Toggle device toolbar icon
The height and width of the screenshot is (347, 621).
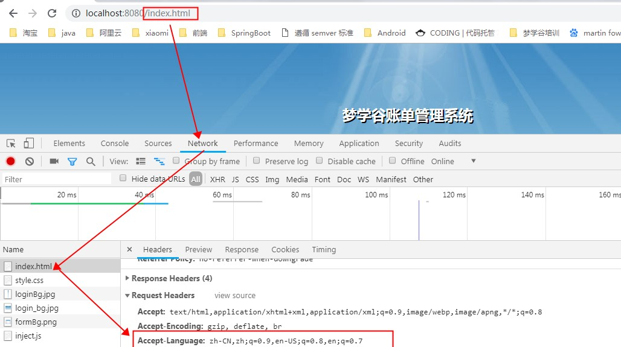29,143
